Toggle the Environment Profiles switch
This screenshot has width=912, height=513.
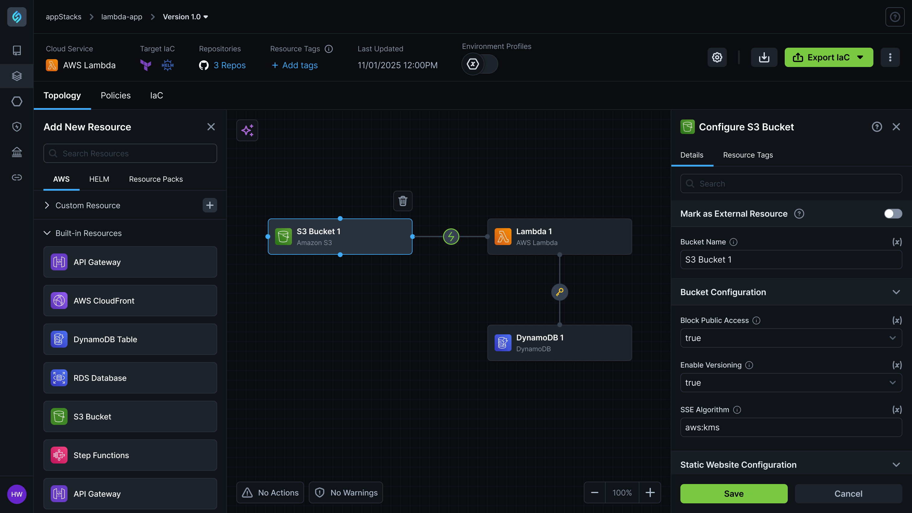(479, 64)
